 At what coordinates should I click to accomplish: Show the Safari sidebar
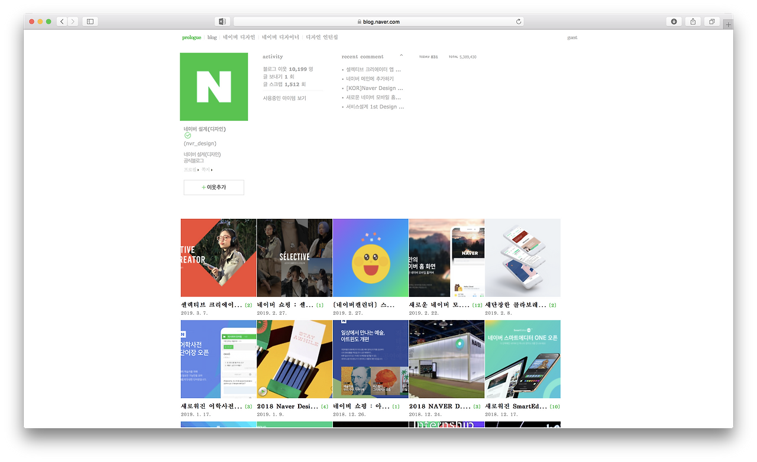(x=90, y=21)
